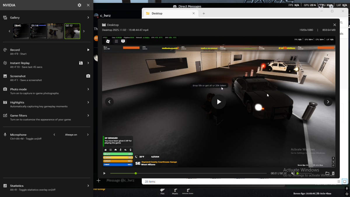The image size is (350, 197).
Task: Switch microphone mode to the previous option
Action: [x=54, y=135]
